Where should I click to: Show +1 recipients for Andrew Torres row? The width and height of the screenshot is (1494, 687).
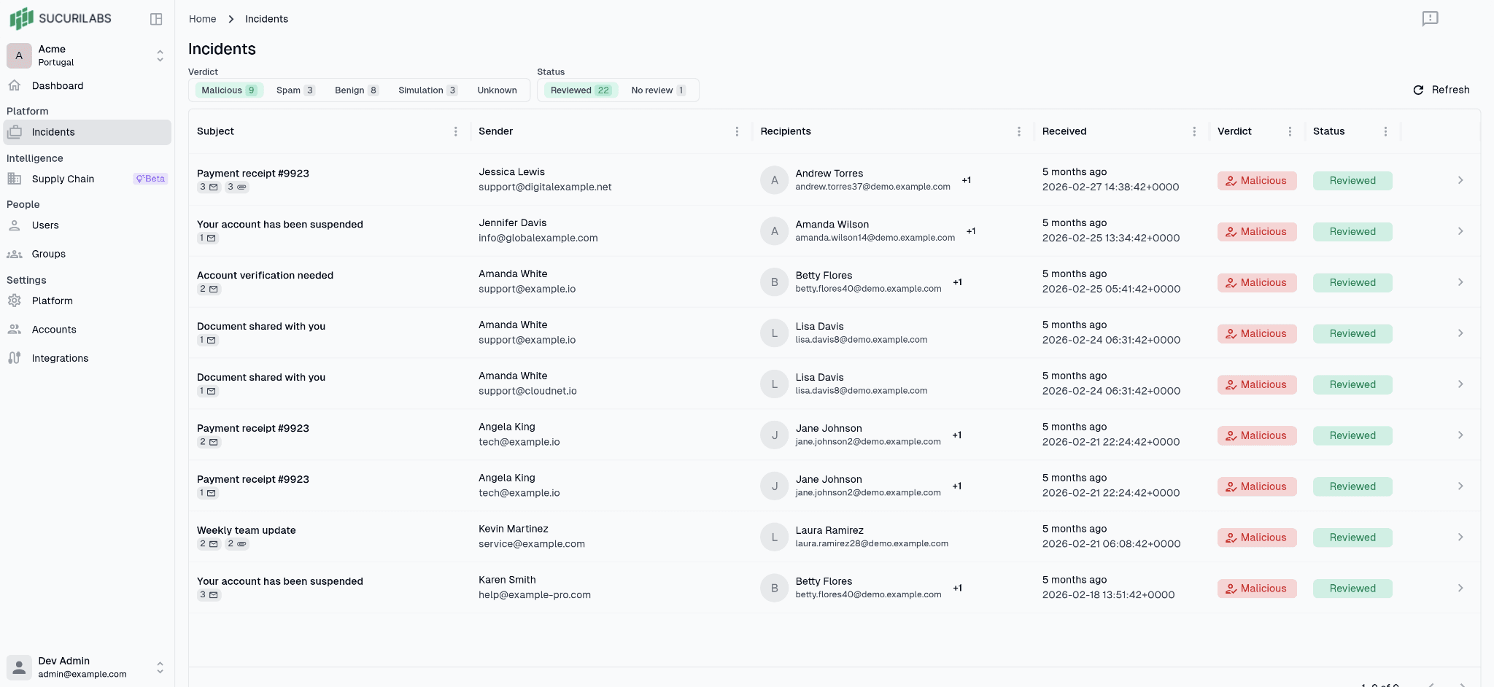pyautogui.click(x=967, y=180)
